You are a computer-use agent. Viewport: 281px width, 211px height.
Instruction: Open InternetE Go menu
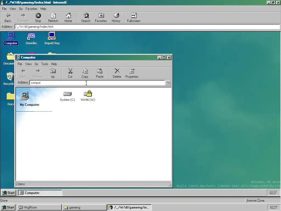(21, 9)
